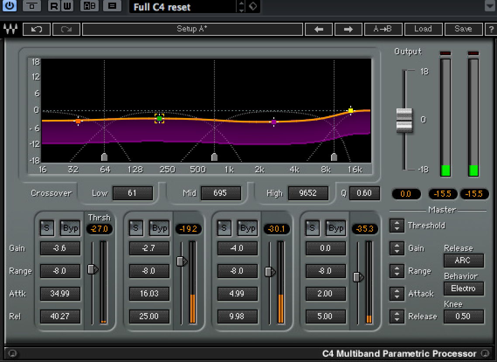Grab the low crossover handle near 64 Hz
Screen dimensions: 497x362
click(x=104, y=157)
